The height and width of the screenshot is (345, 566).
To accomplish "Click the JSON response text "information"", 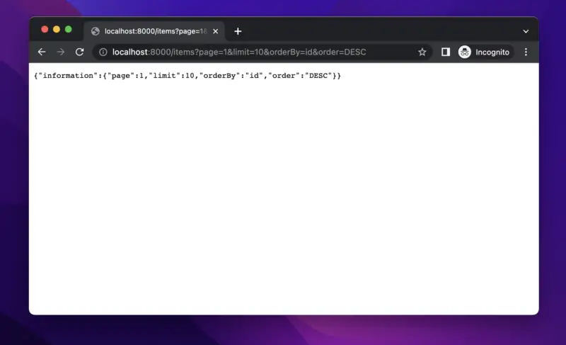I will (68, 76).
